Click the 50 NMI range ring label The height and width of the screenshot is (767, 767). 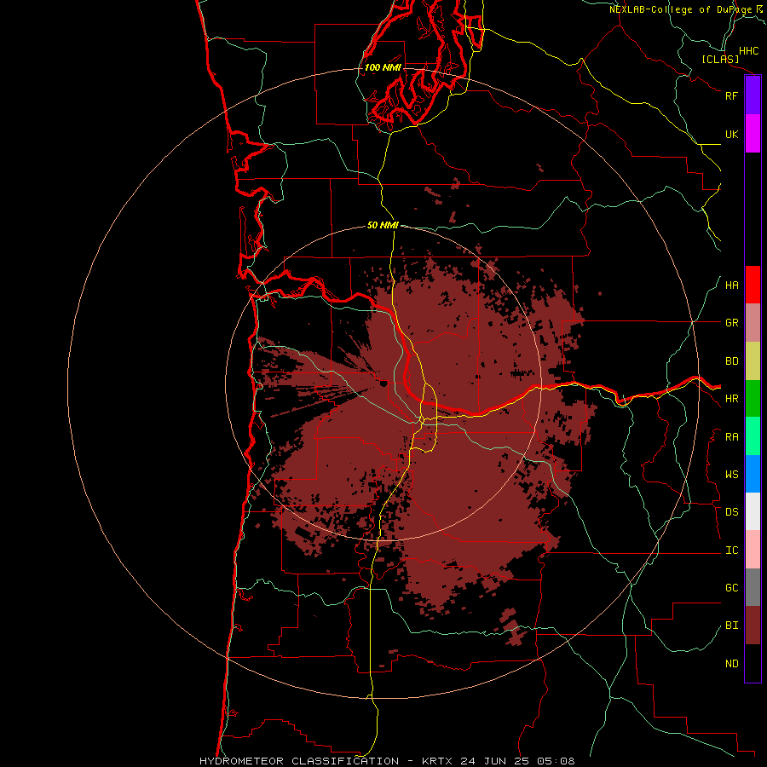[383, 226]
